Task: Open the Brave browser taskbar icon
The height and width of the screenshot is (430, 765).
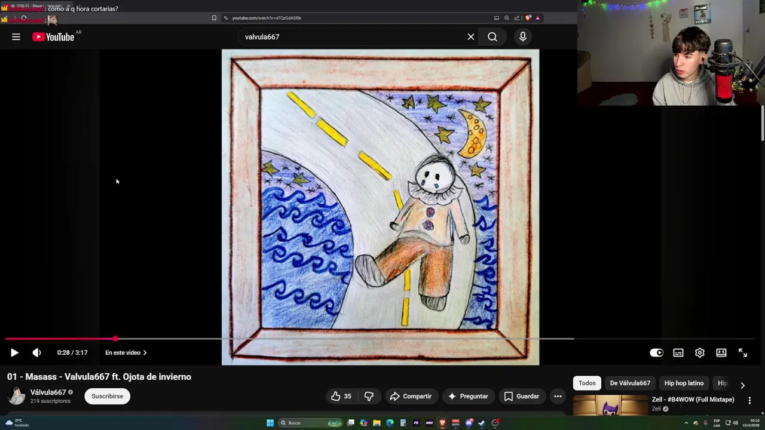Action: click(x=442, y=423)
